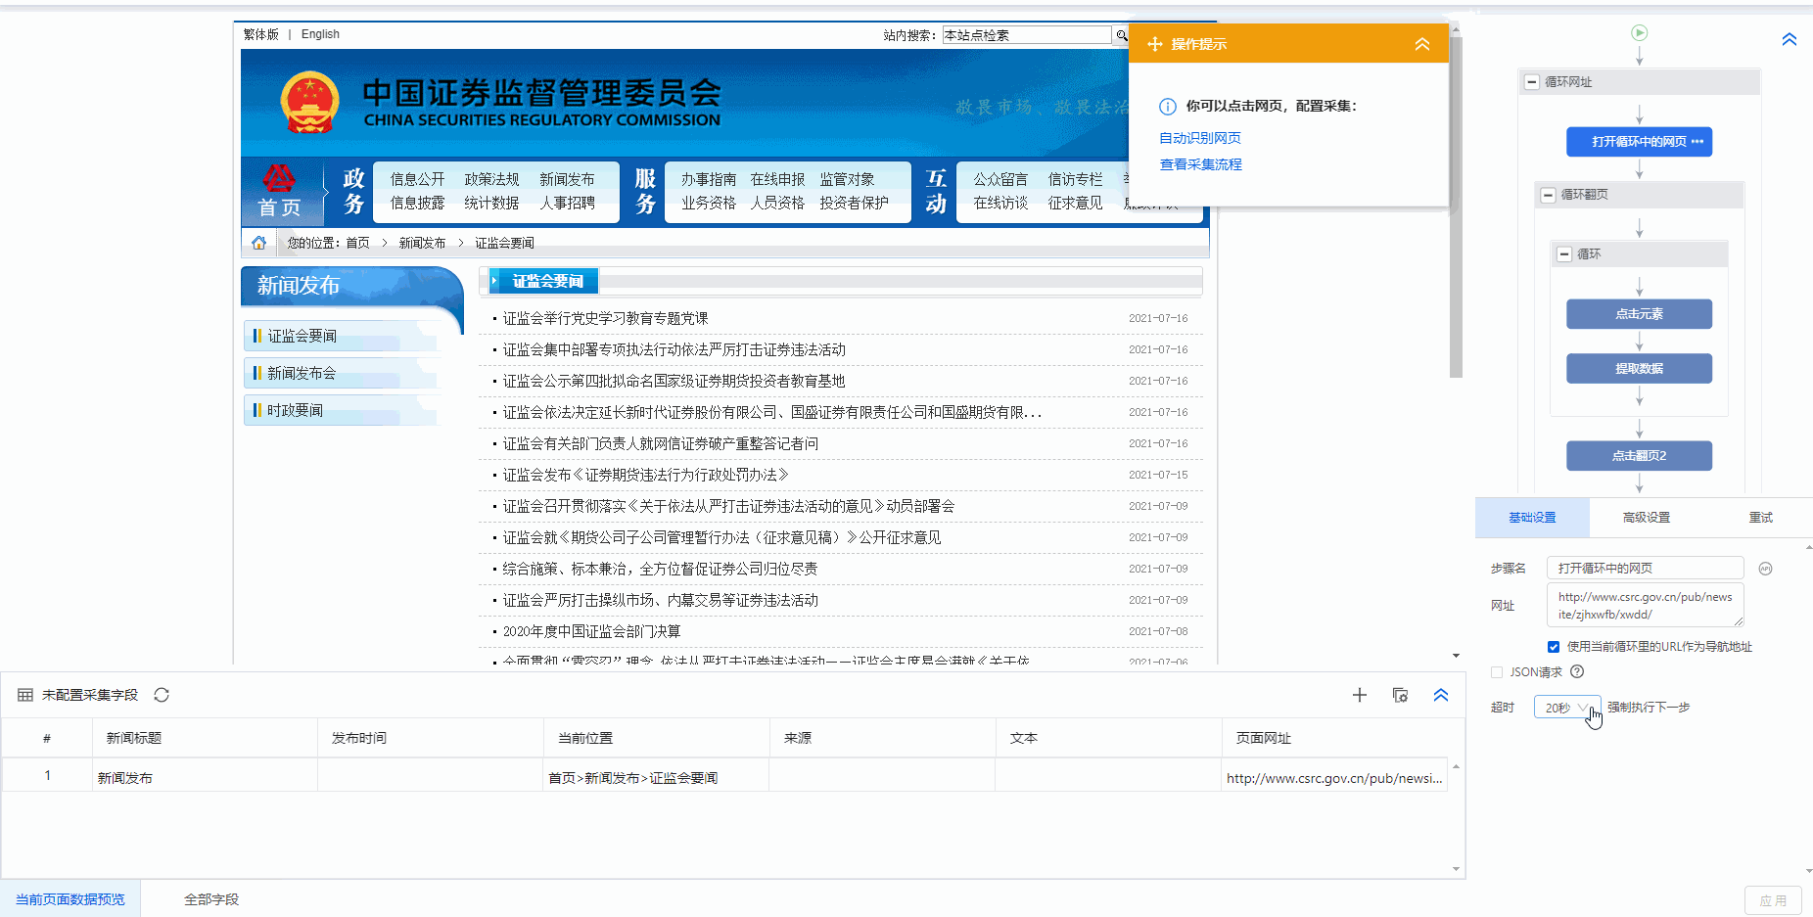
Task: Select the 点击翻页2 workflow step
Action: [x=1639, y=456]
